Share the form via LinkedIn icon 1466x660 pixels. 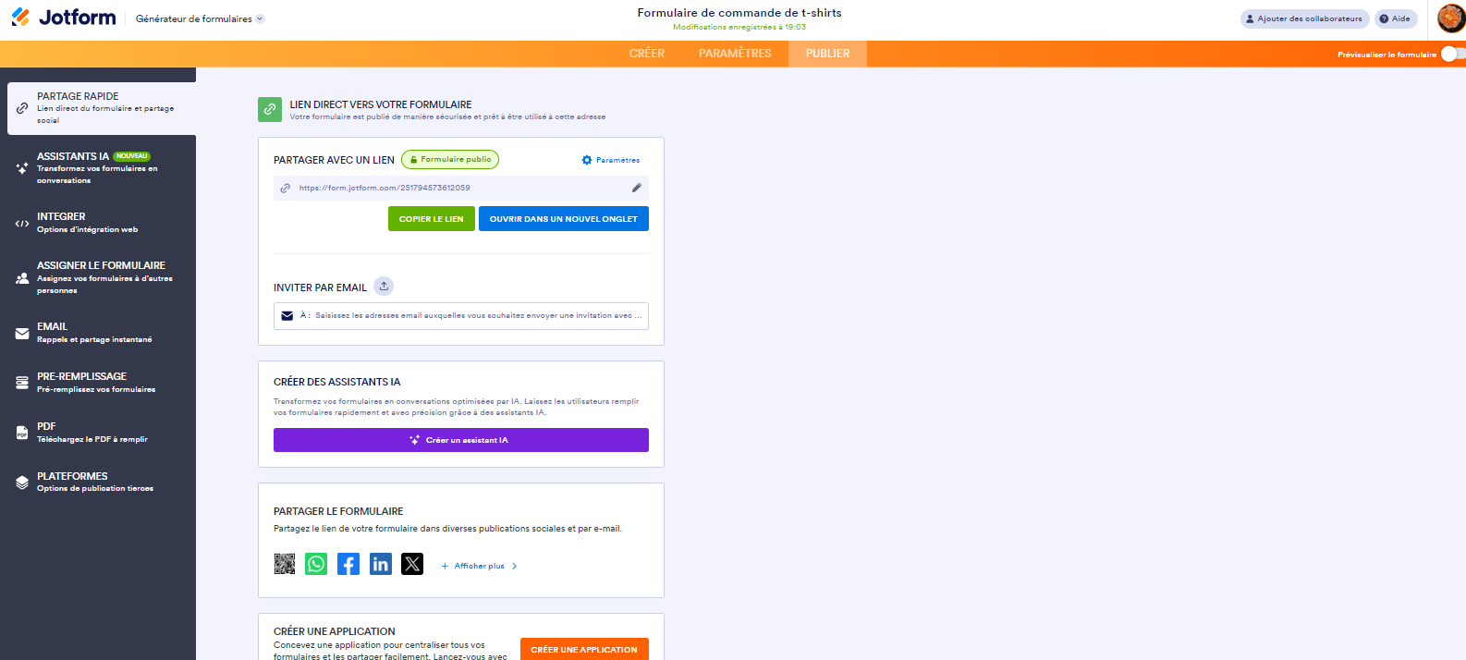[x=380, y=564]
